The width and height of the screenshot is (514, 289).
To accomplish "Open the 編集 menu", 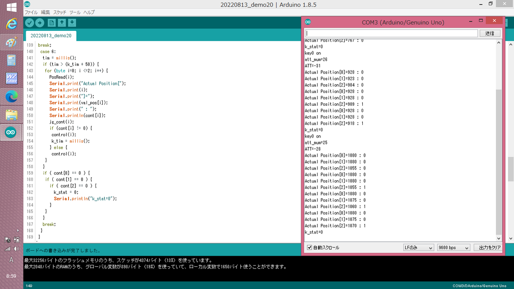I will [45, 12].
